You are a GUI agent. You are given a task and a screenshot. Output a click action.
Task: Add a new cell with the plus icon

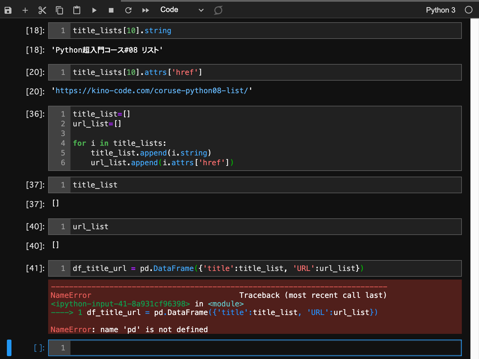point(25,10)
